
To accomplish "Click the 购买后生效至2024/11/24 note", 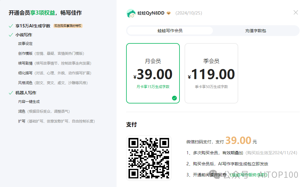I will [271, 153].
